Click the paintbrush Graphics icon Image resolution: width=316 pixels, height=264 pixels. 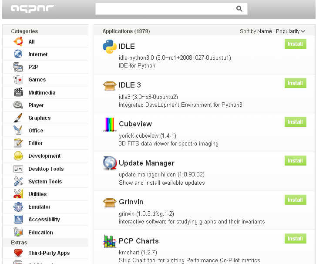(18, 118)
